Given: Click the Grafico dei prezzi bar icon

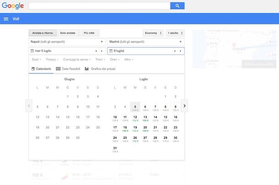Looking at the screenshot, I should (x=86, y=69).
